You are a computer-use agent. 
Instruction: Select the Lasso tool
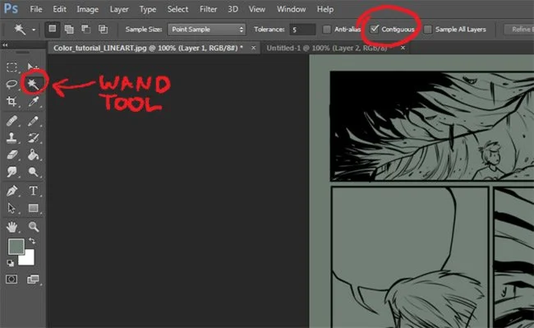[12, 84]
